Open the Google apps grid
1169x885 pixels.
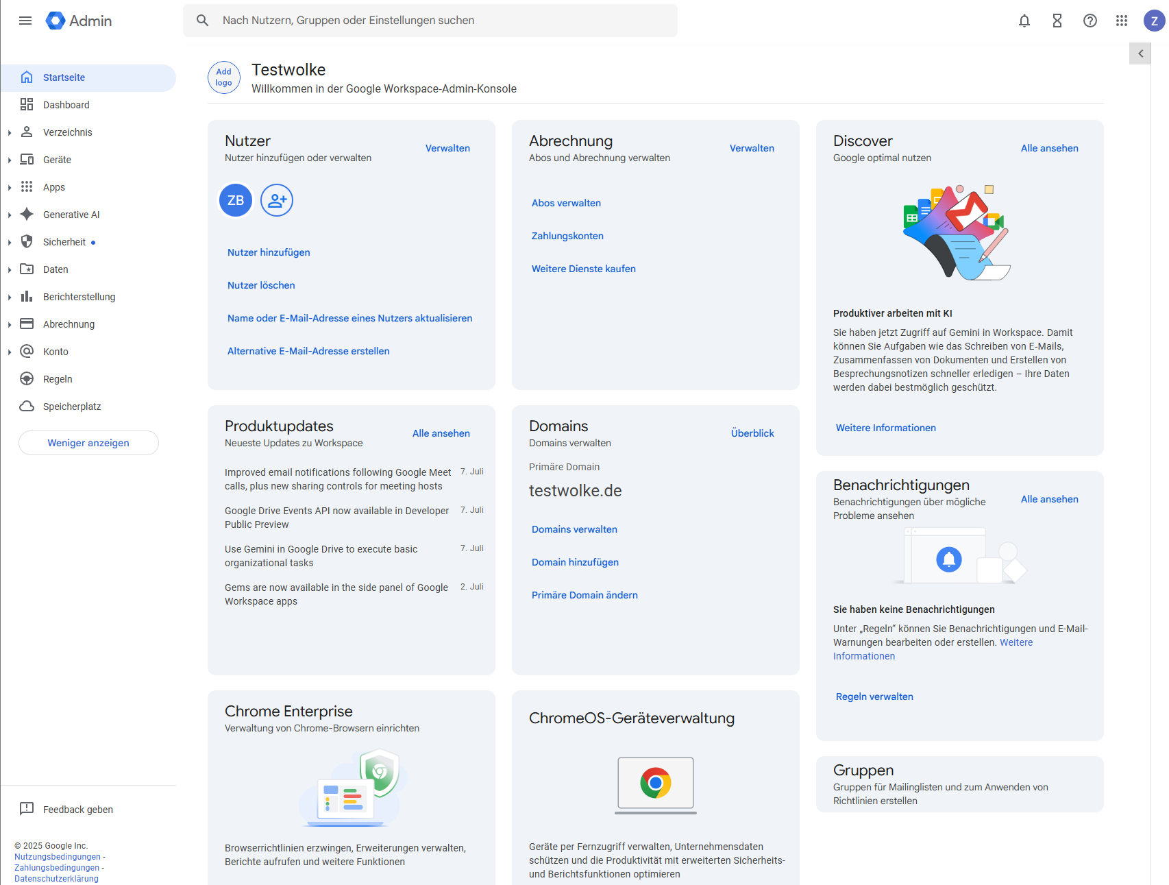1122,21
